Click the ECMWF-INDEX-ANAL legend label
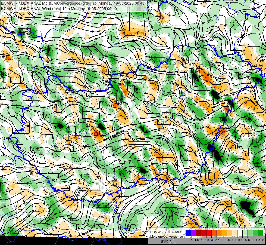 click(x=167, y=232)
